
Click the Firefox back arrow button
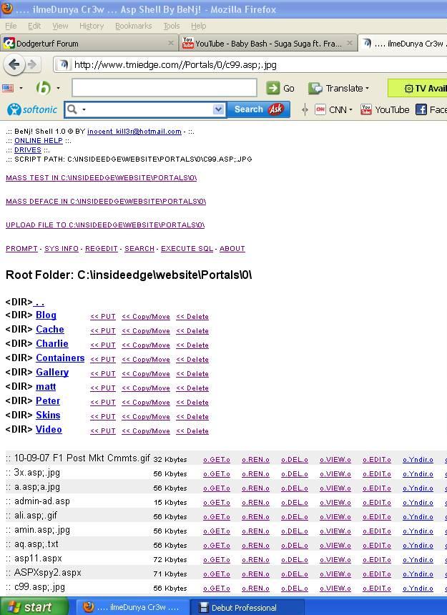[x=14, y=64]
